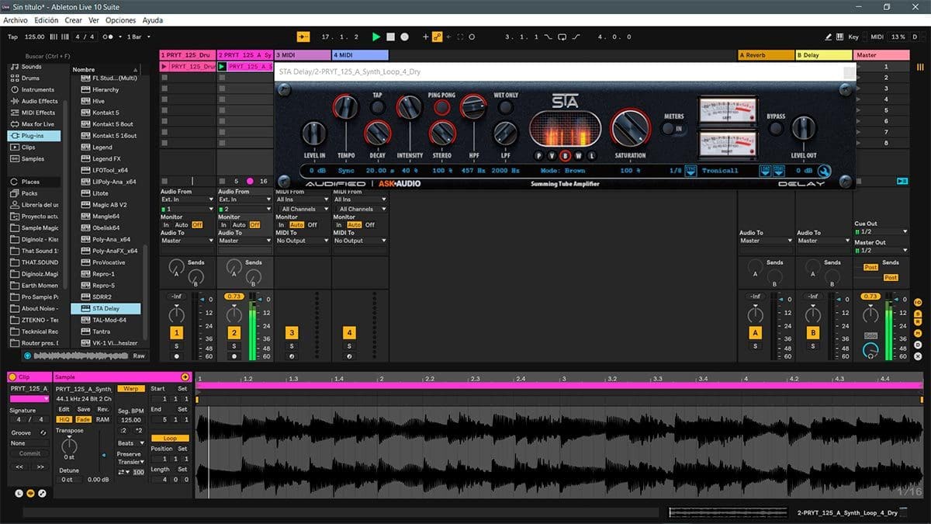This screenshot has height=524, width=931.
Task: Open track 3 MIDI To No Output dropdown
Action: [303, 241]
